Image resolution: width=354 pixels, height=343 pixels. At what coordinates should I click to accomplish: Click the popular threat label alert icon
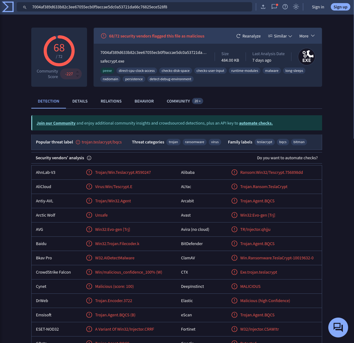click(78, 142)
